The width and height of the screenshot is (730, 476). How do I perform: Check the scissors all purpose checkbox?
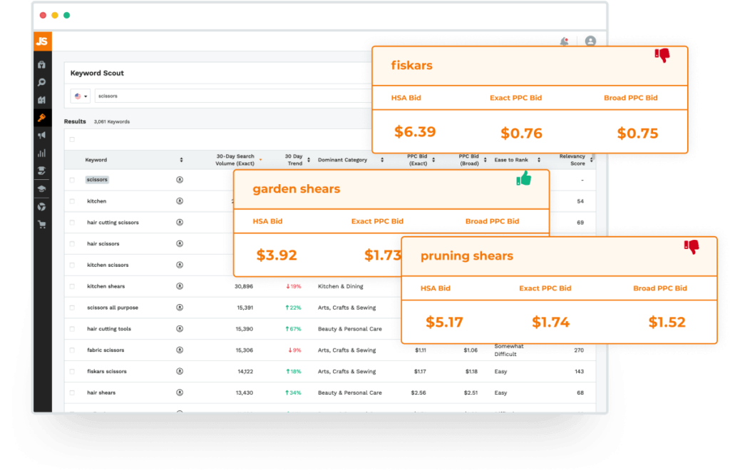[72, 308]
